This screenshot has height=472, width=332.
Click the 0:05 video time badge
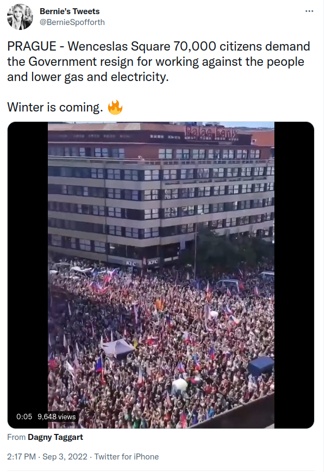(x=24, y=417)
